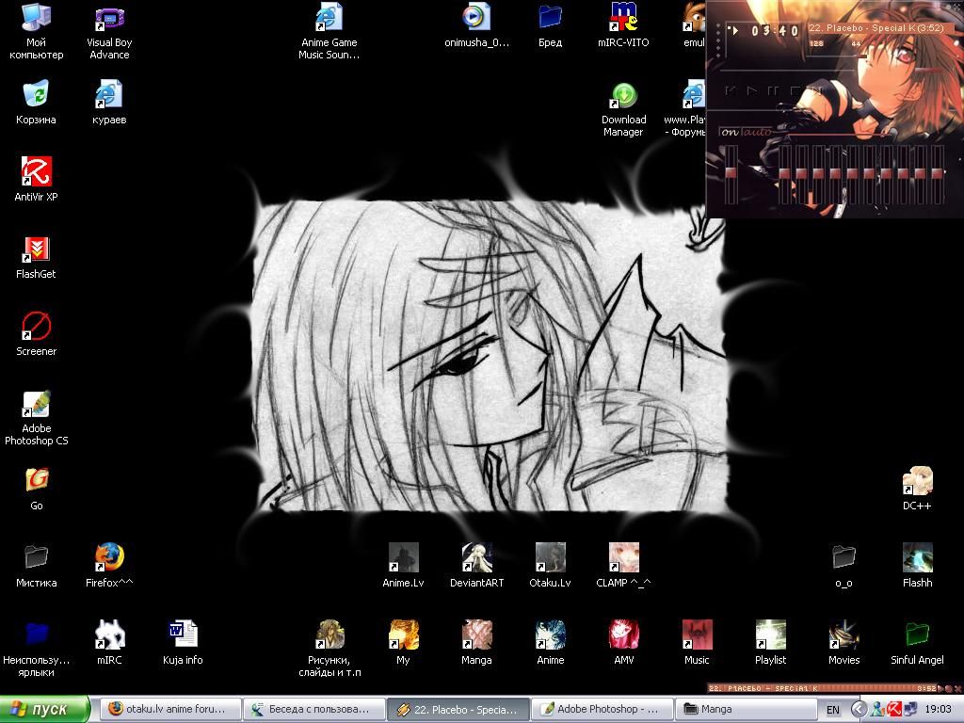The image size is (964, 723).
Task: Click Winamp equalizer preamp slider handle
Action: pyautogui.click(x=731, y=173)
